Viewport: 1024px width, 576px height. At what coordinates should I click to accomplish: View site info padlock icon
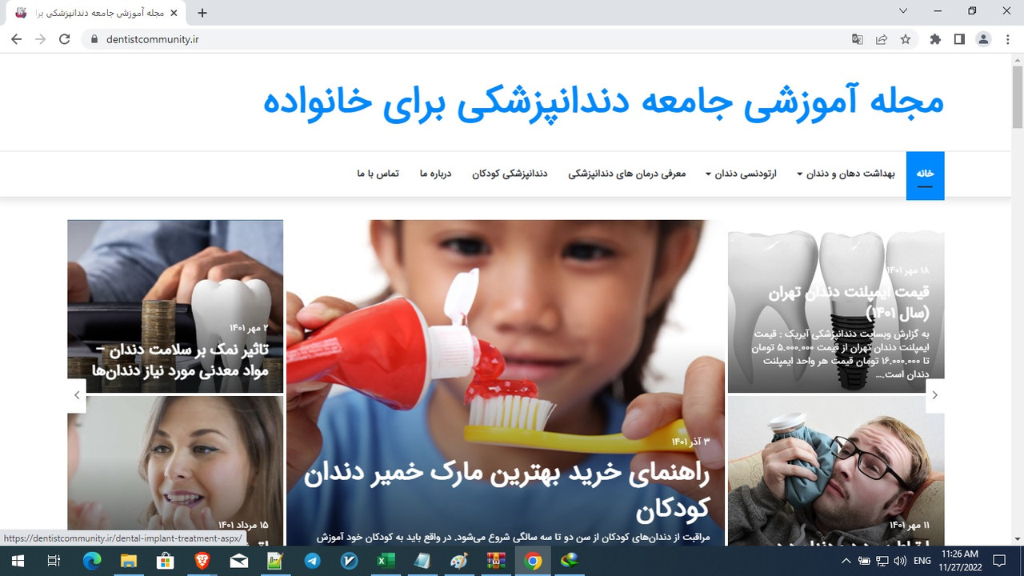[x=94, y=39]
